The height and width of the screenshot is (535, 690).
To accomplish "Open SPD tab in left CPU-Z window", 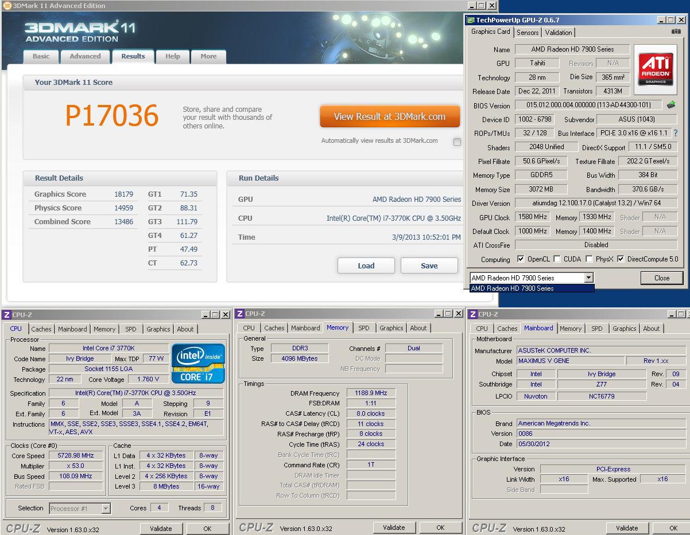I will [131, 329].
